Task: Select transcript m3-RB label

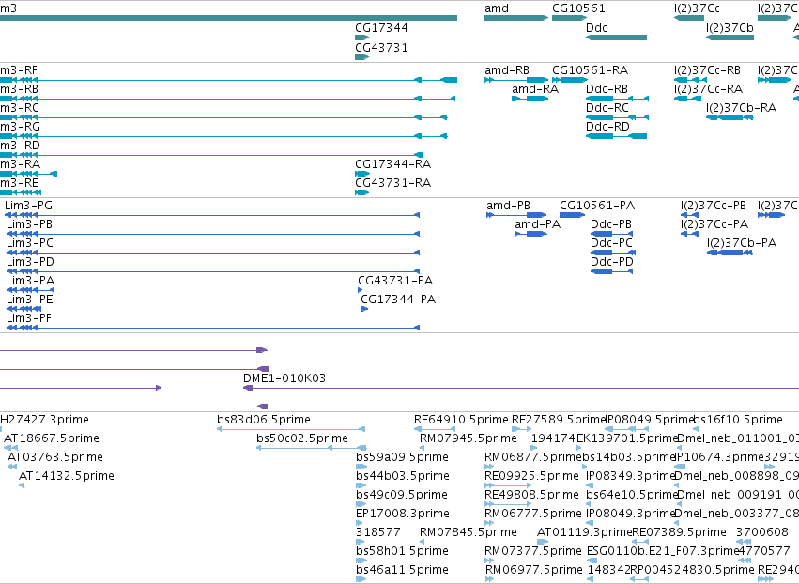Action: (19, 88)
